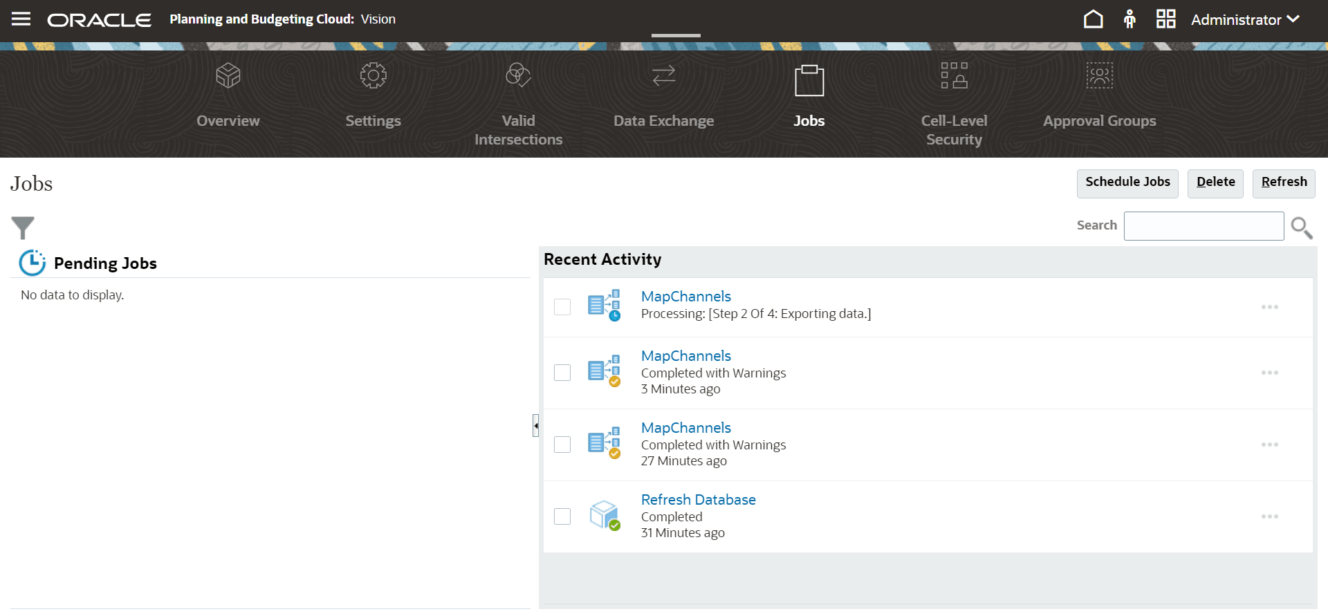Open the Settings gear card
Image resolution: width=1328 pixels, height=616 pixels.
pyautogui.click(x=373, y=76)
